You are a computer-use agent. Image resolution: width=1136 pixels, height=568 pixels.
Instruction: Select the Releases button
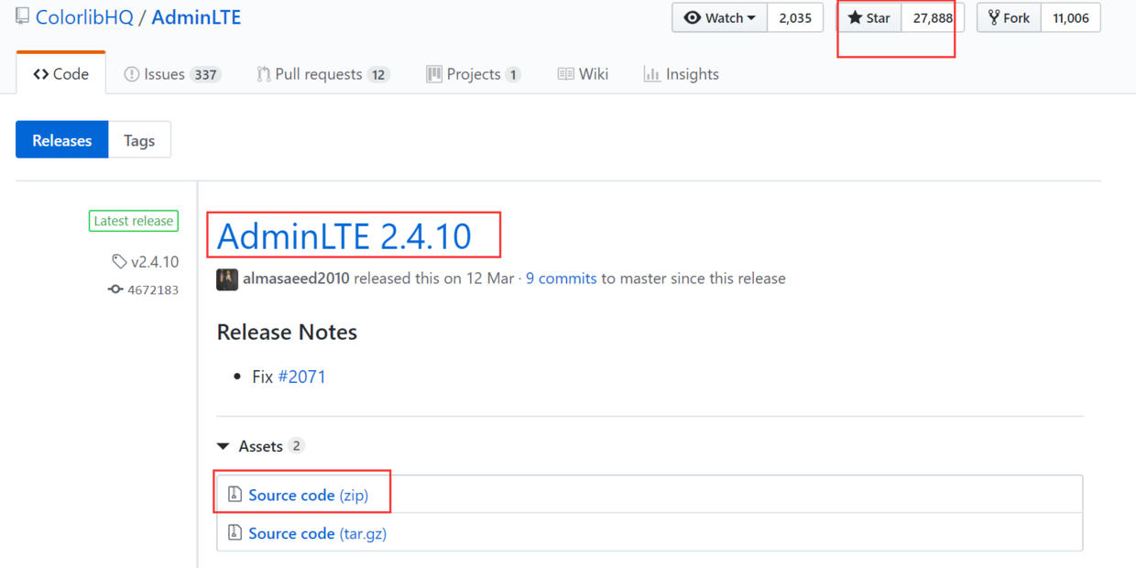[62, 140]
